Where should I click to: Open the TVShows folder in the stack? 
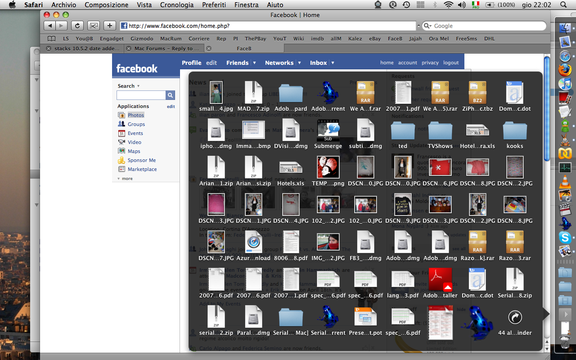(x=440, y=131)
